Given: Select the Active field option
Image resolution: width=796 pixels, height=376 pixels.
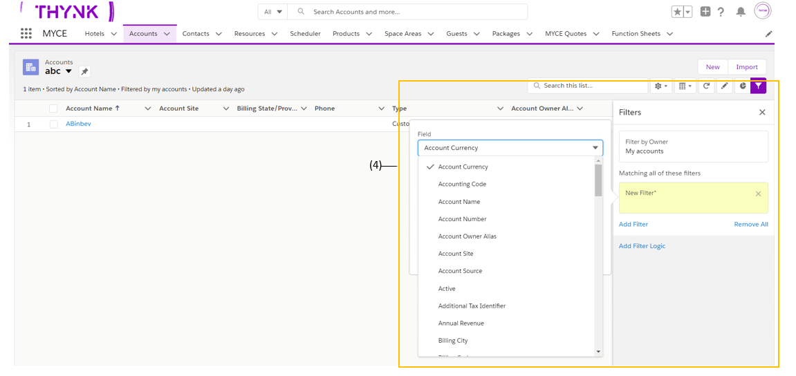Looking at the screenshot, I should click(506, 289).
